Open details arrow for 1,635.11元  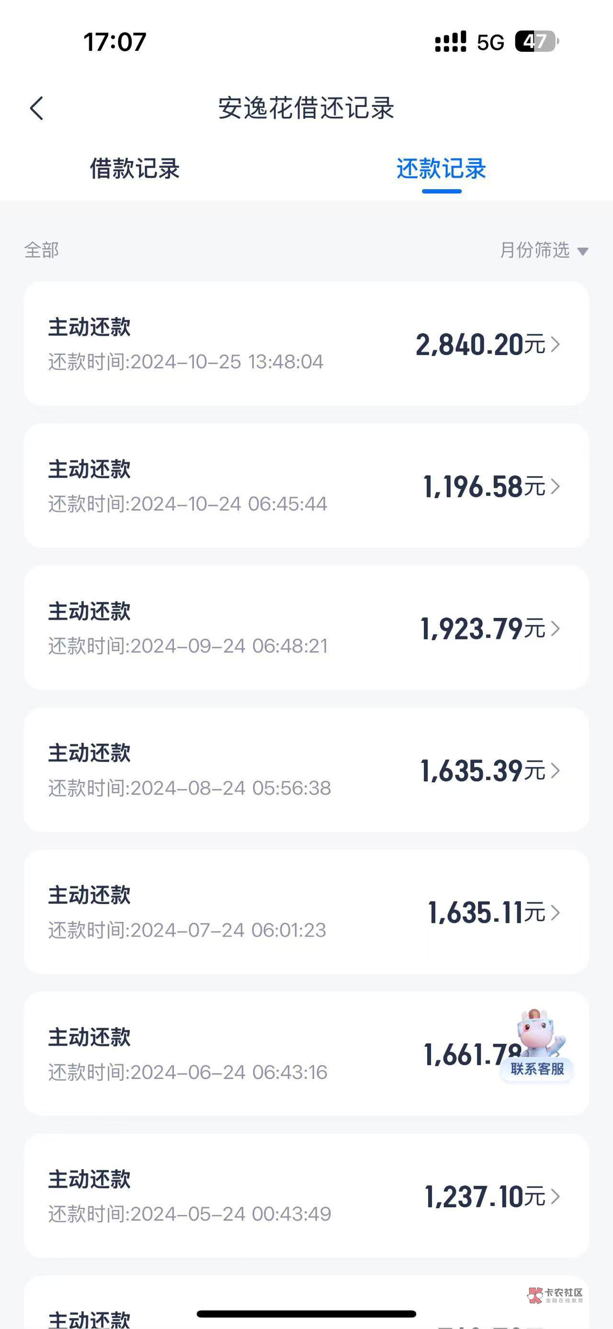point(555,913)
